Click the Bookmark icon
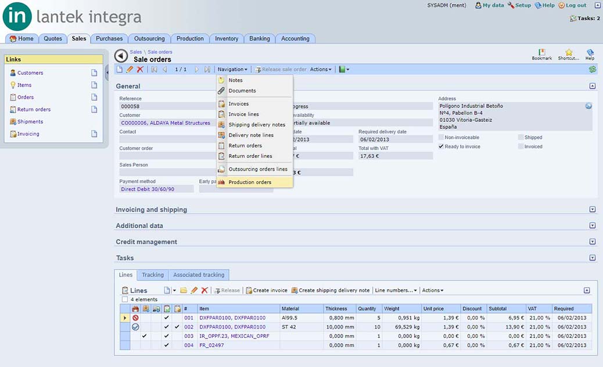This screenshot has width=603, height=367. [x=542, y=54]
